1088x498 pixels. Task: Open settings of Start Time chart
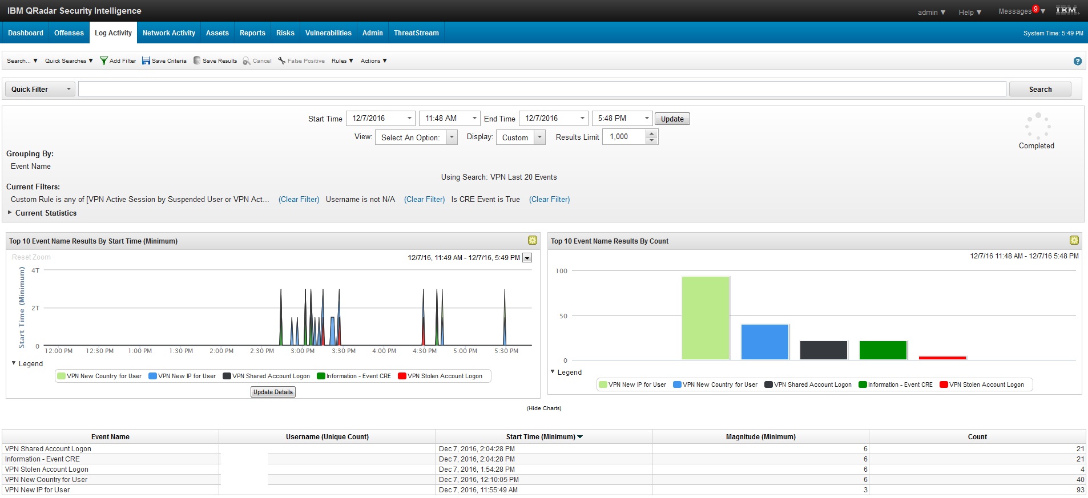(x=532, y=241)
